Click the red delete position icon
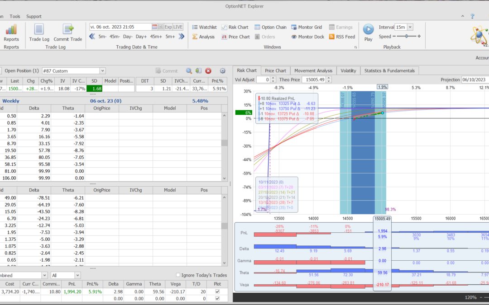Viewport: 489px width, 305px height. [x=208, y=71]
